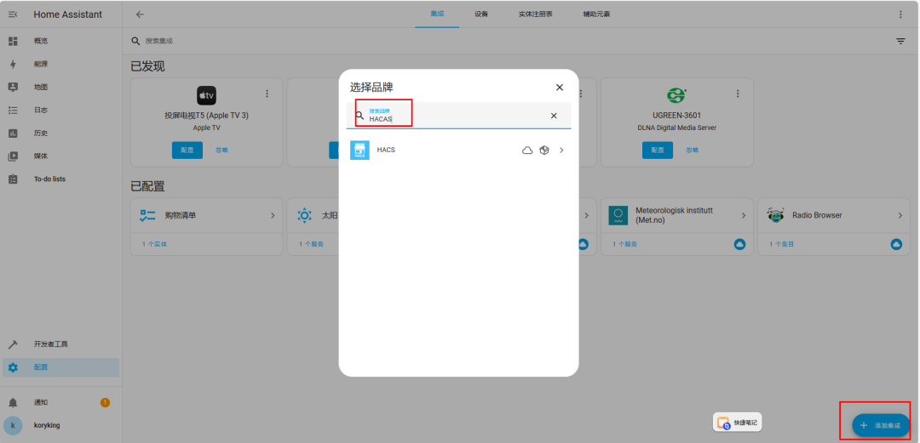The width and height of the screenshot is (920, 443).
Task: Click cloud badge on Radio Browser card
Action: click(896, 244)
